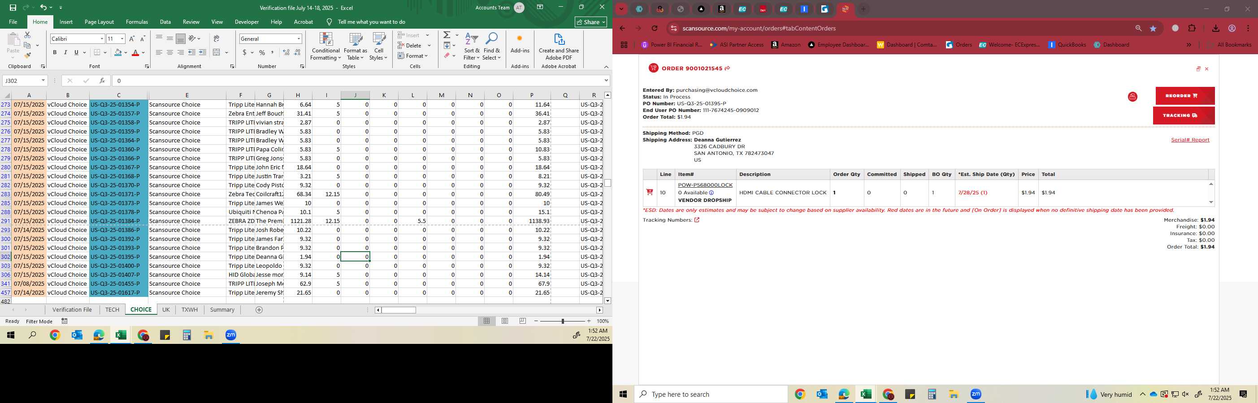
Task: Expand the Name Box J302 dropdown
Action: click(43, 81)
